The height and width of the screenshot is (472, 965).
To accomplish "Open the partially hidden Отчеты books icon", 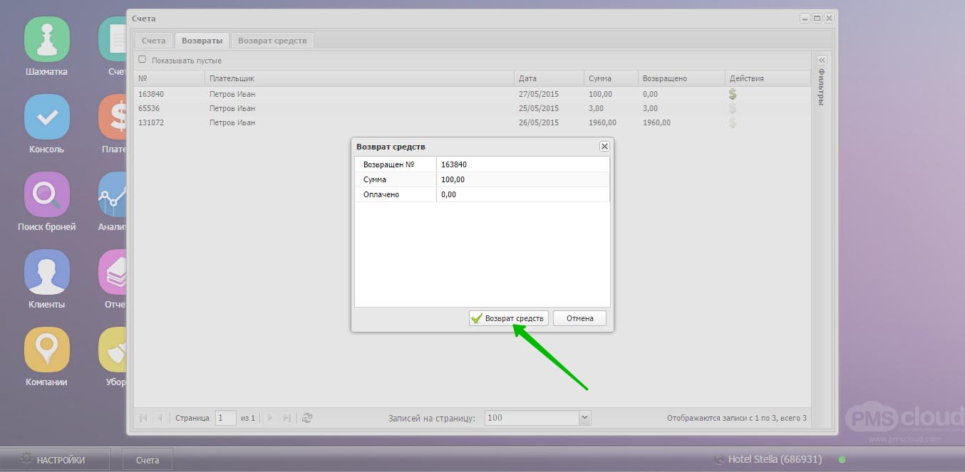I will (113, 272).
